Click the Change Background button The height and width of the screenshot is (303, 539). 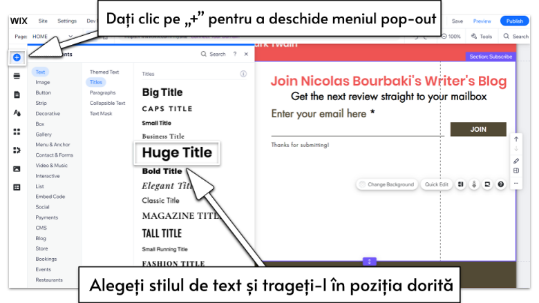point(387,184)
